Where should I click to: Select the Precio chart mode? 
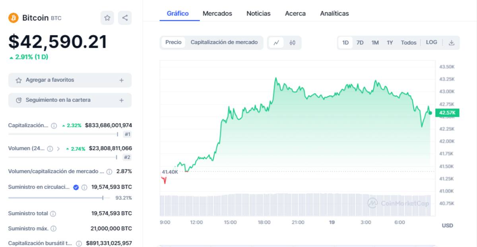(x=173, y=42)
